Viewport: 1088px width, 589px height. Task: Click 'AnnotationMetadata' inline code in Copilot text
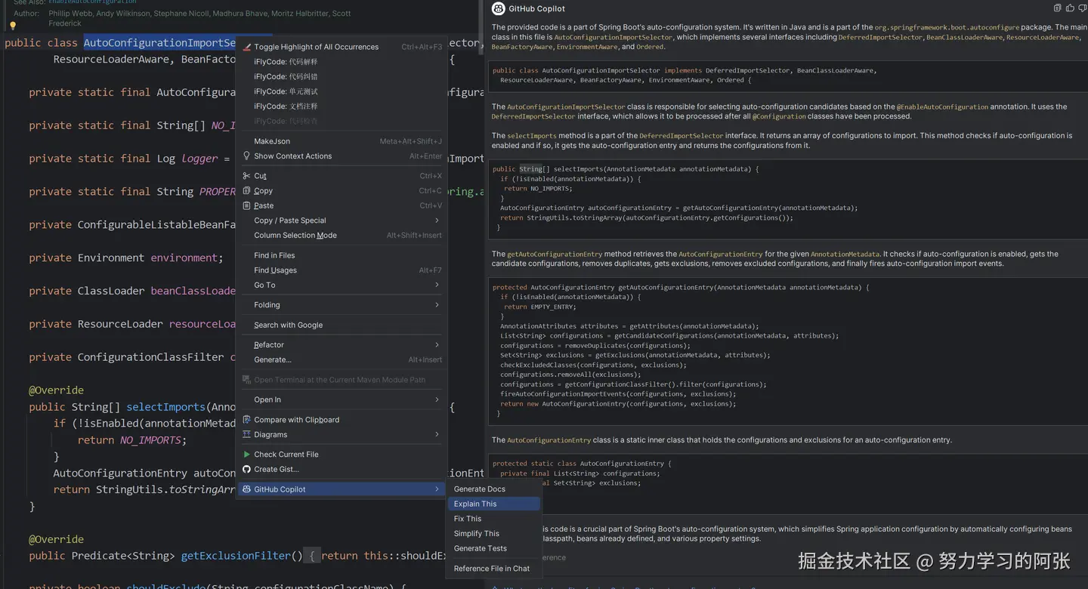[x=845, y=254]
